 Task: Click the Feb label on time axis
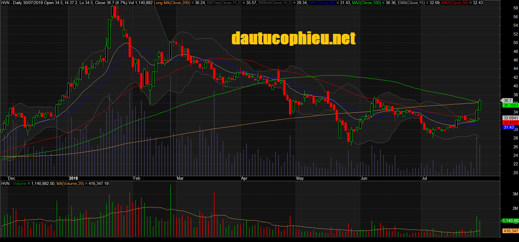pos(137,178)
